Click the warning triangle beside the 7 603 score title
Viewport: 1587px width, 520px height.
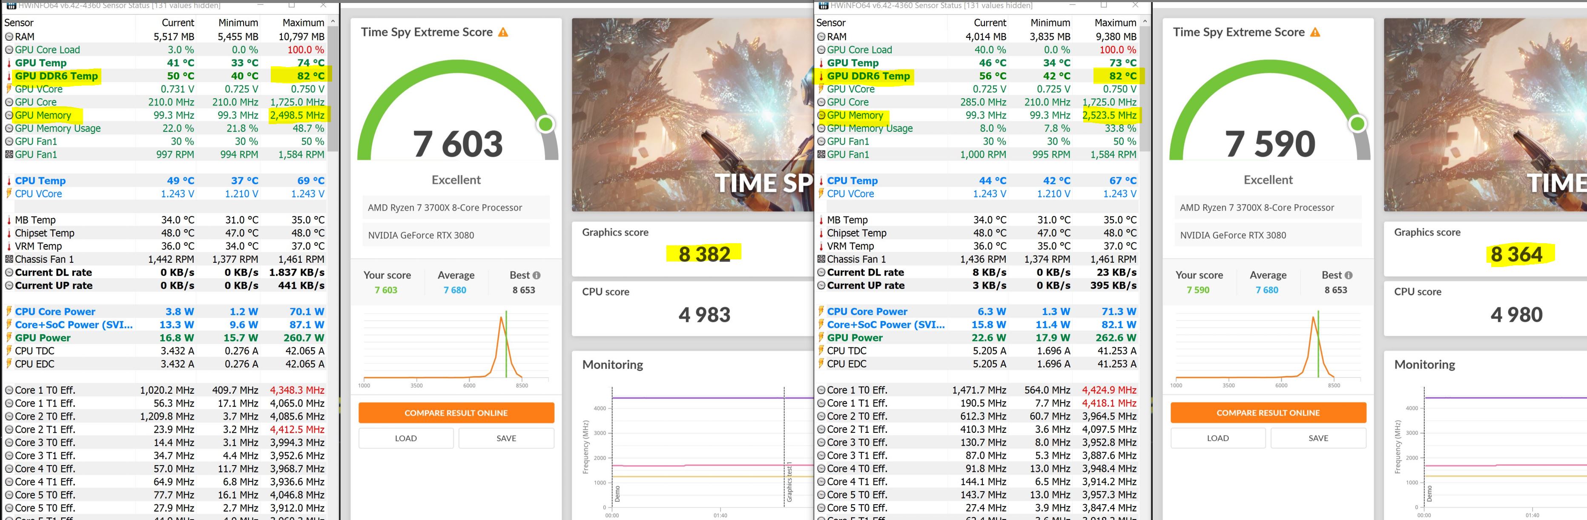503,33
